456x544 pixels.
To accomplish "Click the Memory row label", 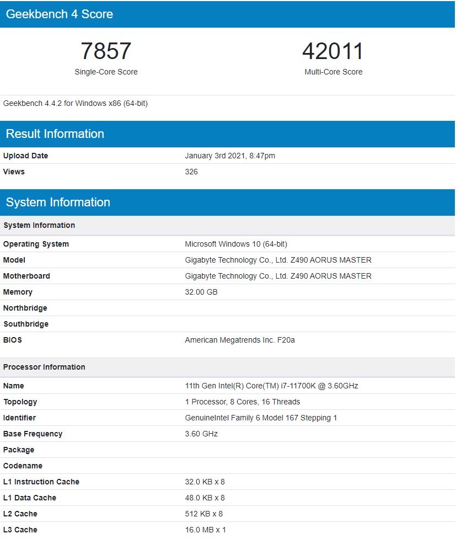I will [x=18, y=292].
